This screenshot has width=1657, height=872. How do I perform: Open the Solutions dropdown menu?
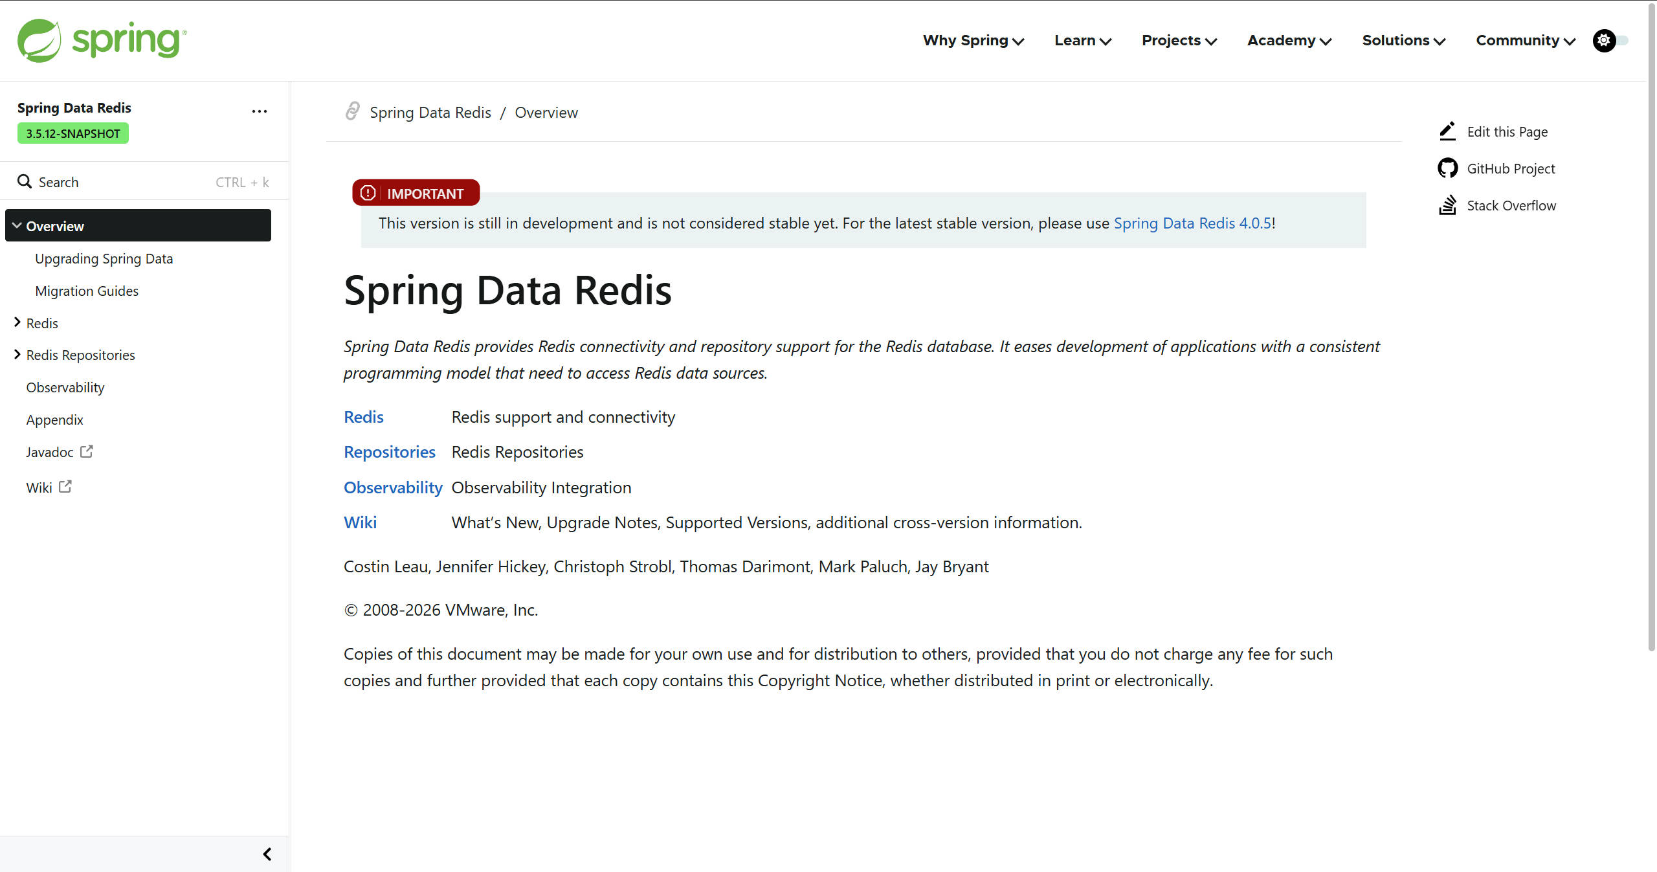pyautogui.click(x=1403, y=41)
